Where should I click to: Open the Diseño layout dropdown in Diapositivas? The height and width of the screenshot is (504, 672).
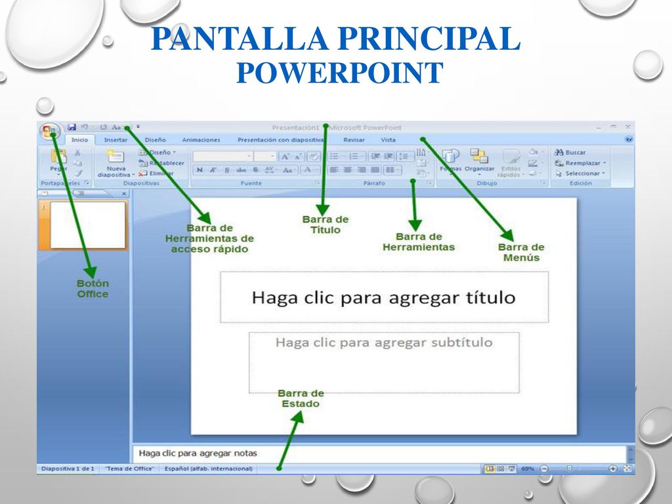coord(157,152)
